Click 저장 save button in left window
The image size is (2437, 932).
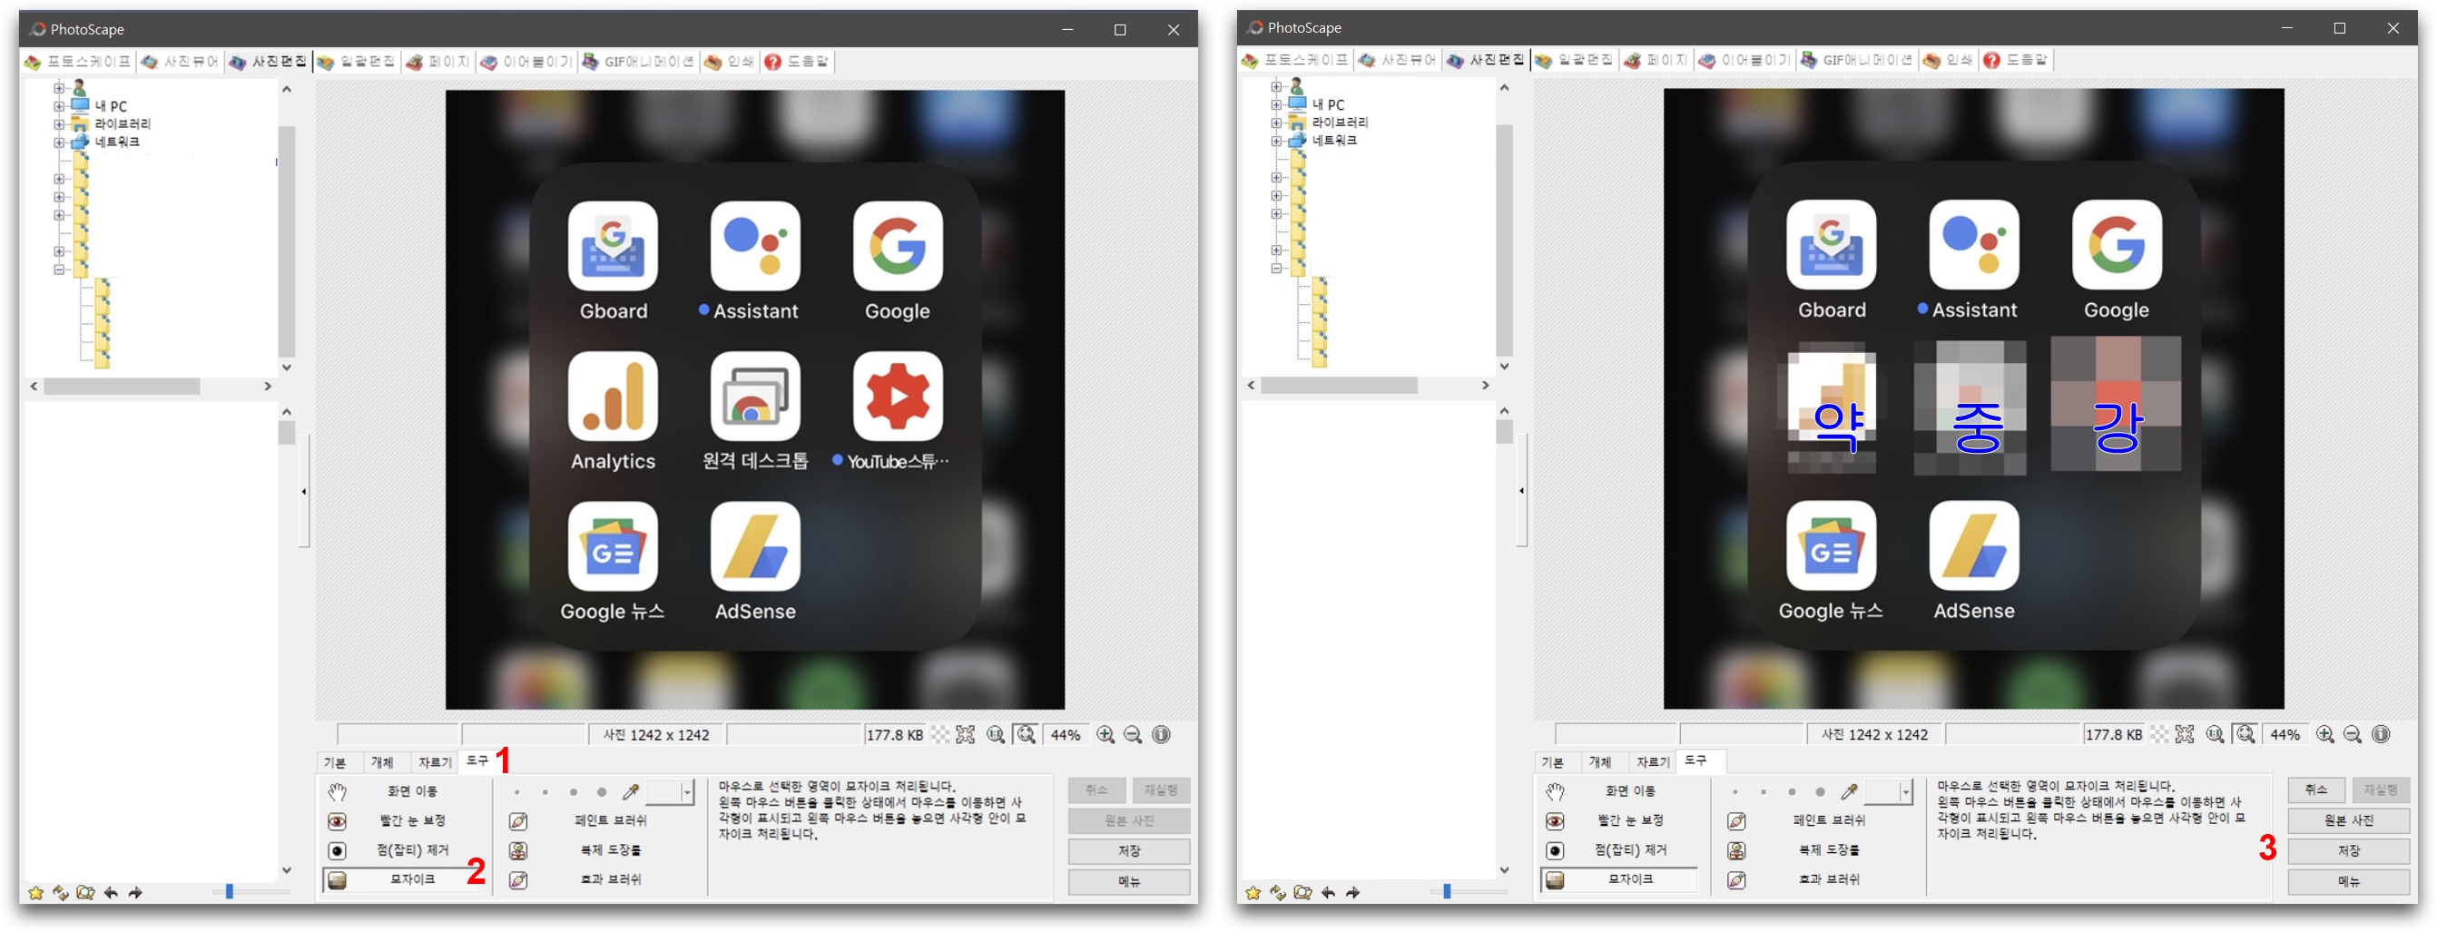[1128, 850]
